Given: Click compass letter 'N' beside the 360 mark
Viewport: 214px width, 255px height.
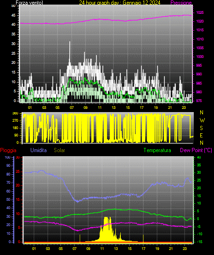Looking at the screenshot, I should [x=202, y=113].
